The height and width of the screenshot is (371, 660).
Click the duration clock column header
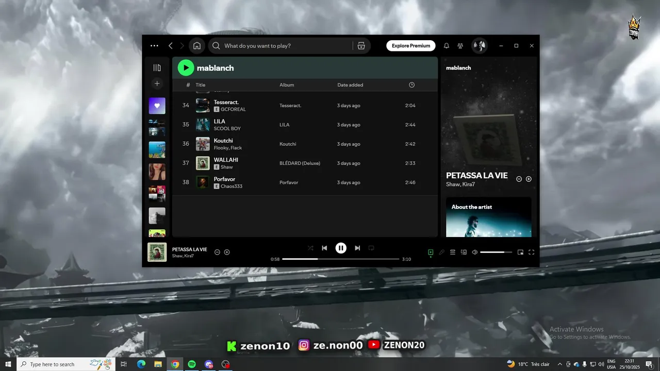point(411,85)
